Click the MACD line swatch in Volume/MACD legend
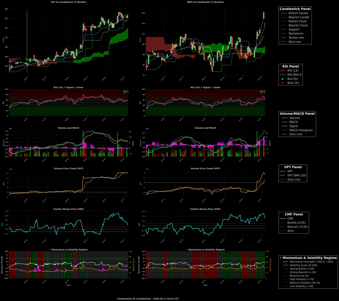339x301 pixels. click(284, 122)
